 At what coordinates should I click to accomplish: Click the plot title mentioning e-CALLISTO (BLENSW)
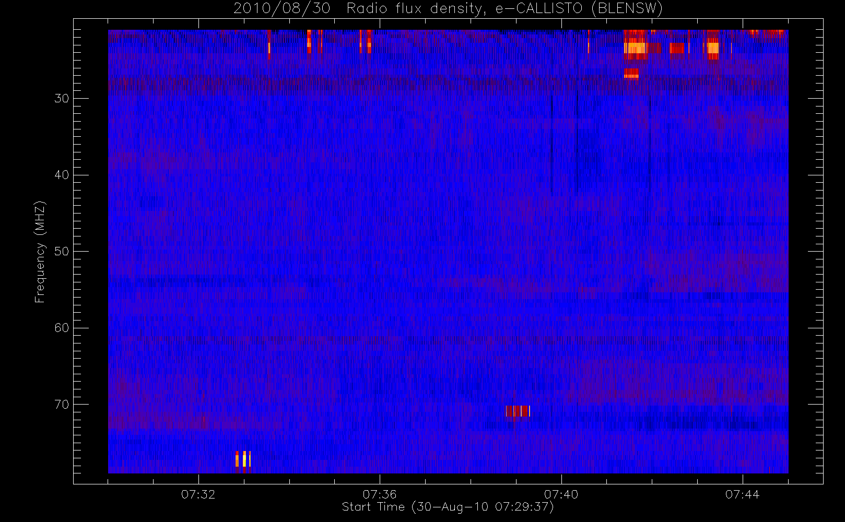[x=448, y=9]
